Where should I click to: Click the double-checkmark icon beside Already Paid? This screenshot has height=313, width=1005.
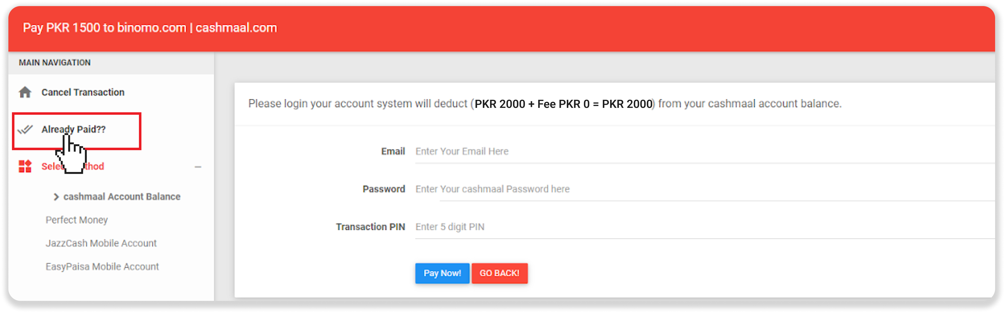point(25,129)
